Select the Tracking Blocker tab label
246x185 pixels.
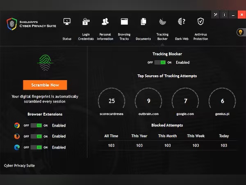[162, 37]
